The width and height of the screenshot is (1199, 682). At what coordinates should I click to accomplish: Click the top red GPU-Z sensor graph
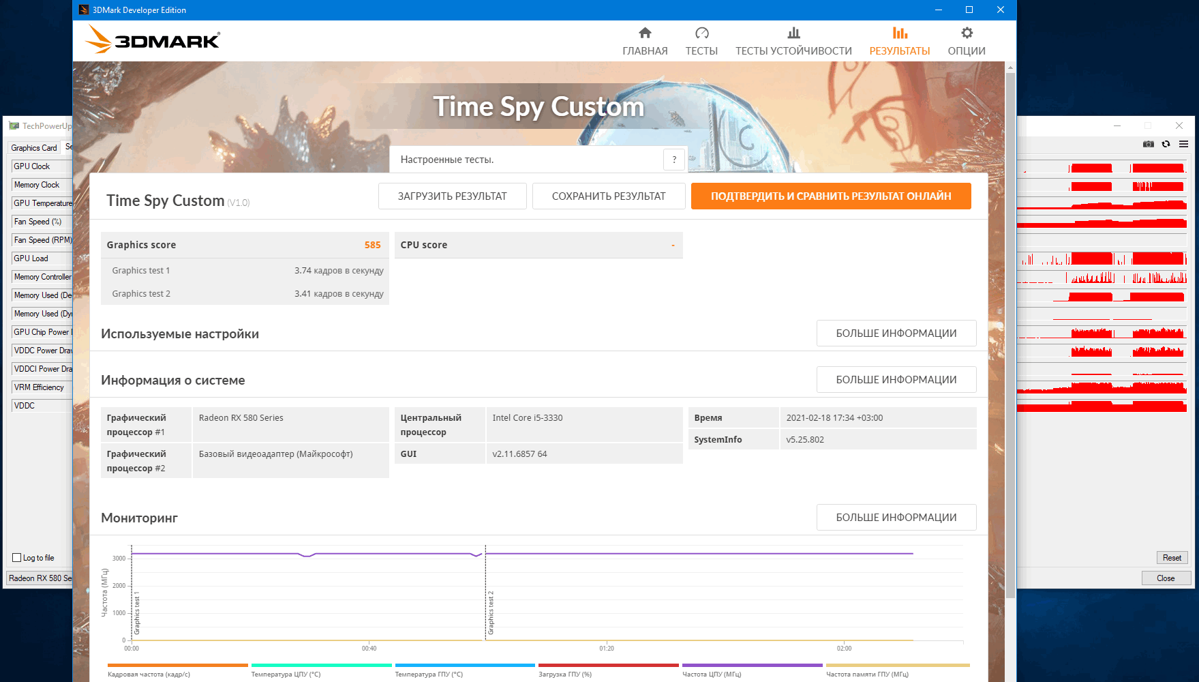coord(1102,166)
